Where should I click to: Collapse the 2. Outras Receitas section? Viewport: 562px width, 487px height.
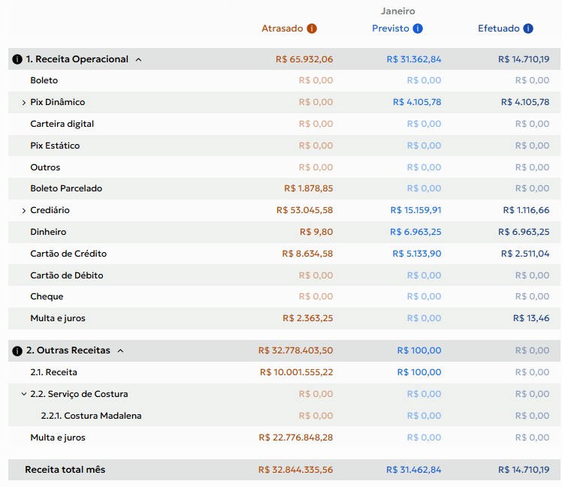coord(120,350)
